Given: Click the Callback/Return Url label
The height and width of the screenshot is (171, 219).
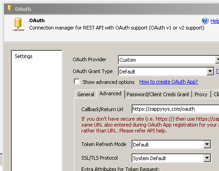Looking at the screenshot, I should click(102, 109).
